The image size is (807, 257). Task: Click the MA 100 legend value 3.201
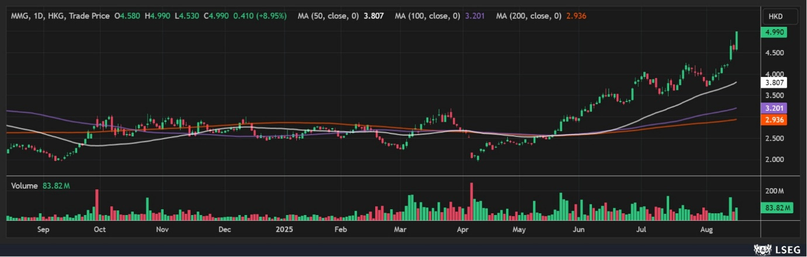point(474,16)
